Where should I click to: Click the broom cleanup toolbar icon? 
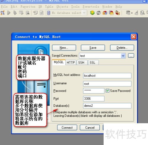click(x=136, y=13)
